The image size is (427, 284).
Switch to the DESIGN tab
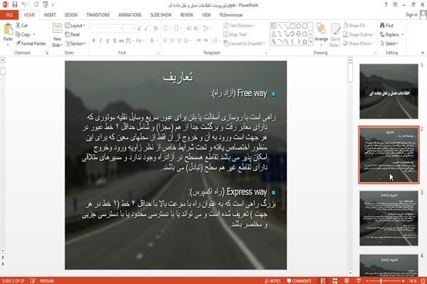click(x=71, y=15)
